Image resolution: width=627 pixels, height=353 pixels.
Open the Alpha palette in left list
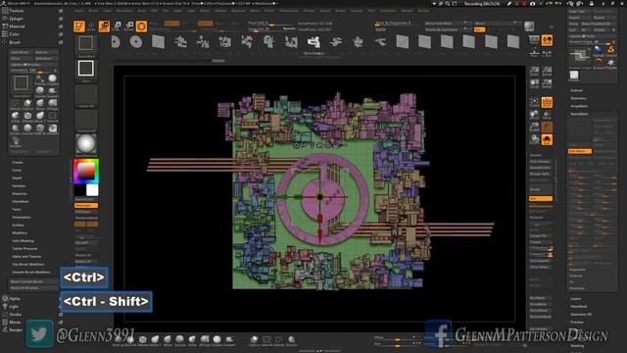point(15,298)
